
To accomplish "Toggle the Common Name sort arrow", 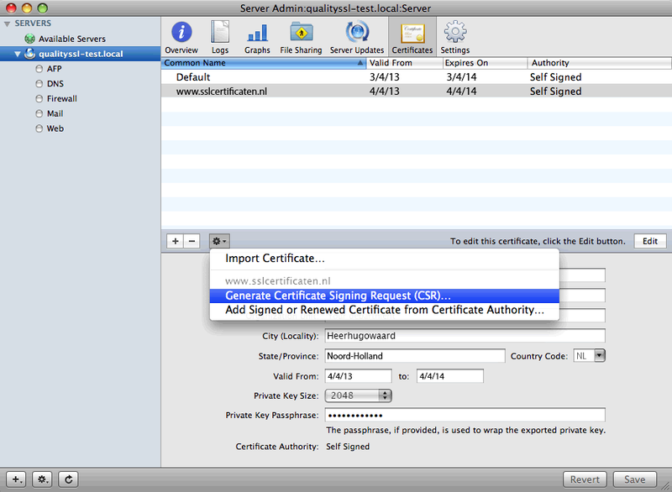I will 360,63.
